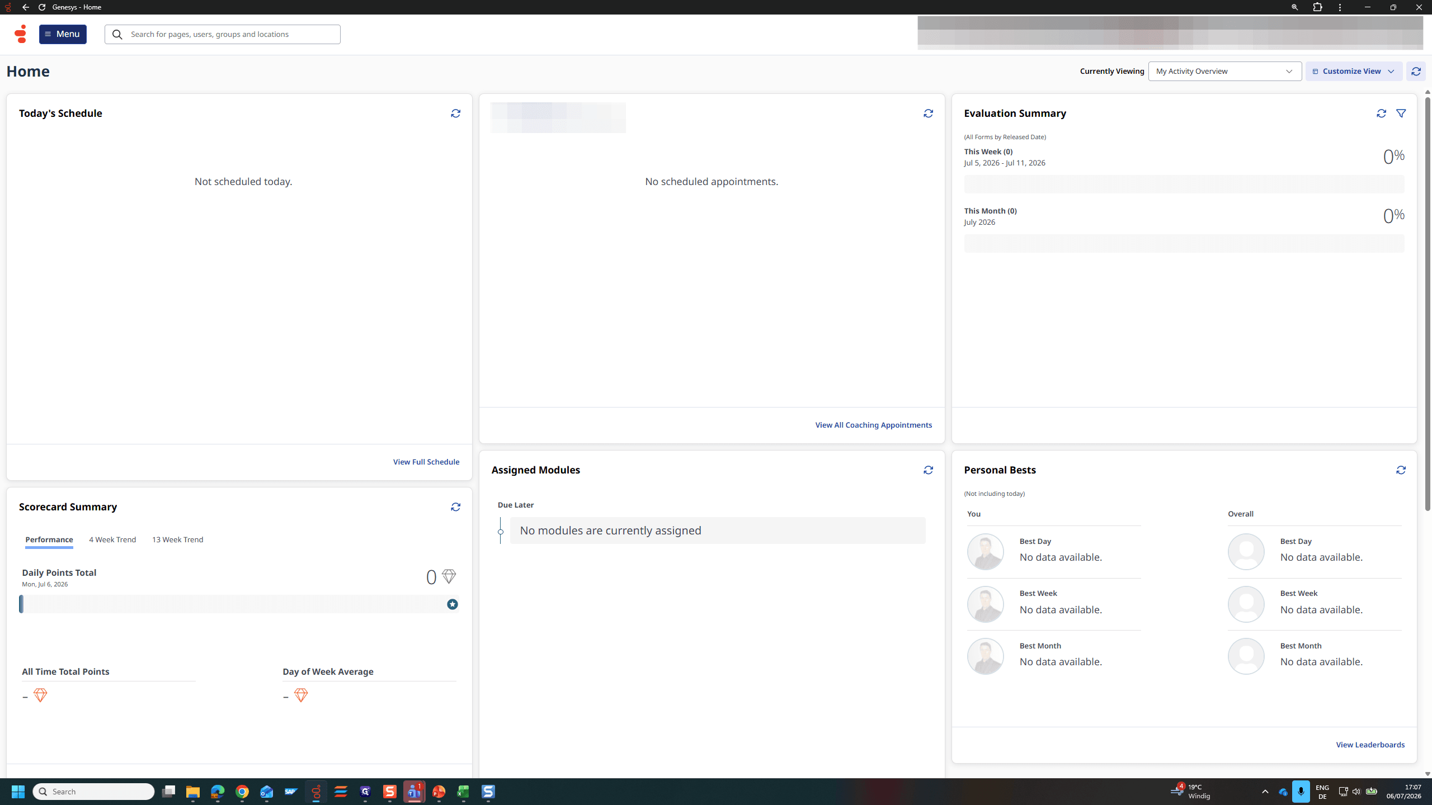Go back with the title bar arrow
The height and width of the screenshot is (805, 1432).
(x=26, y=7)
